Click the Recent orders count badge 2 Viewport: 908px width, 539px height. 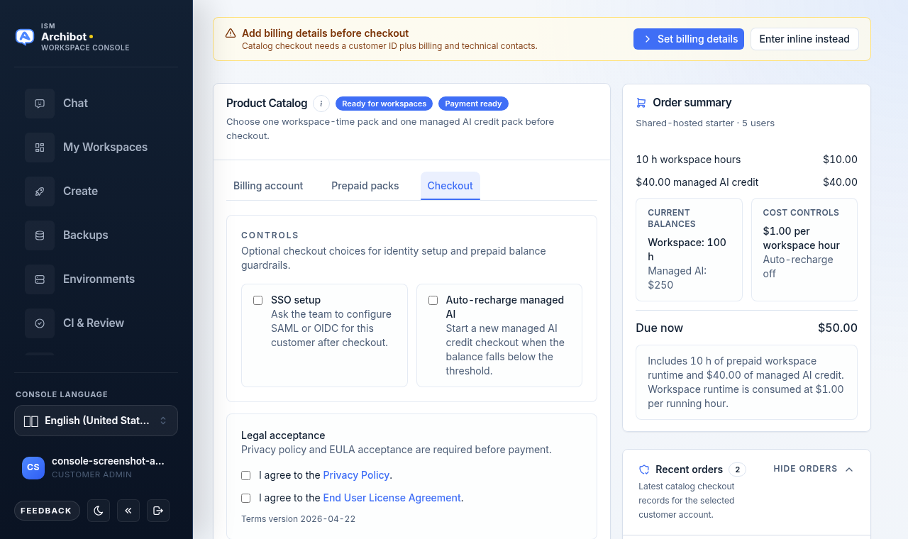737,469
